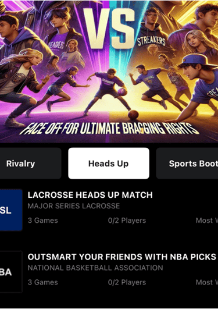Select the Heads Up tab
Viewport: 218px width, 309px height.
[x=109, y=164]
